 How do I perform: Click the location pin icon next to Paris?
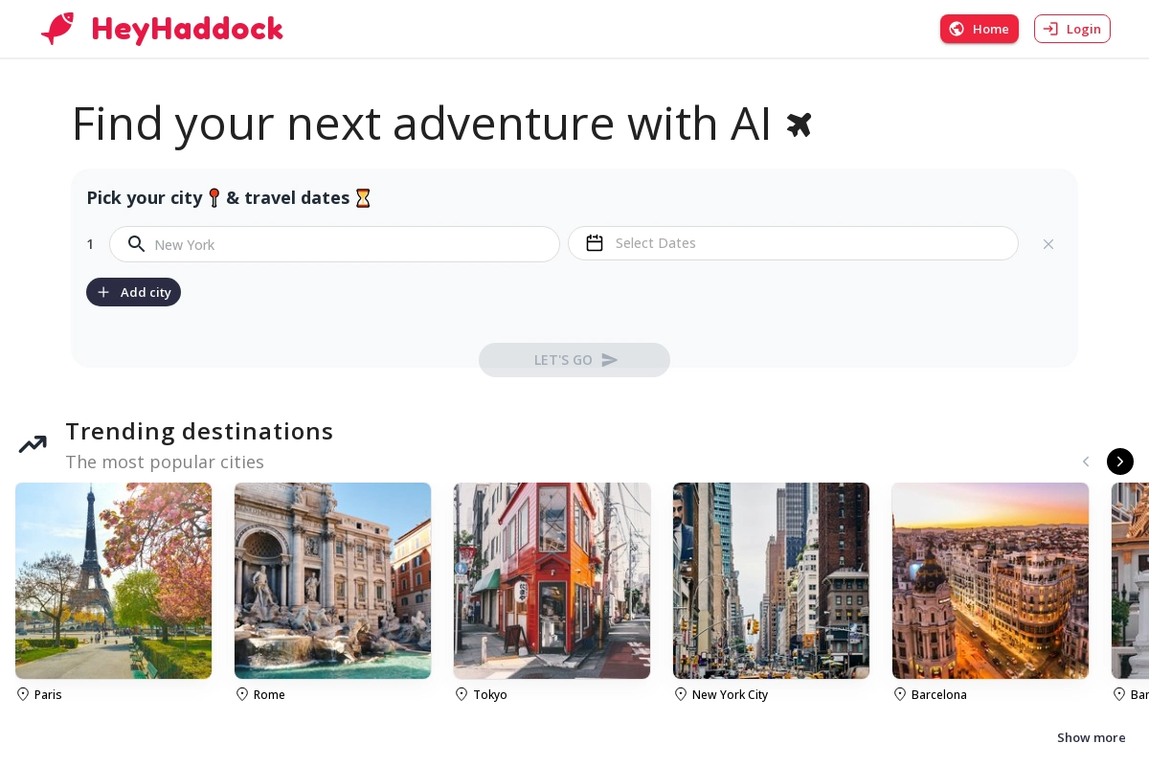(x=23, y=694)
